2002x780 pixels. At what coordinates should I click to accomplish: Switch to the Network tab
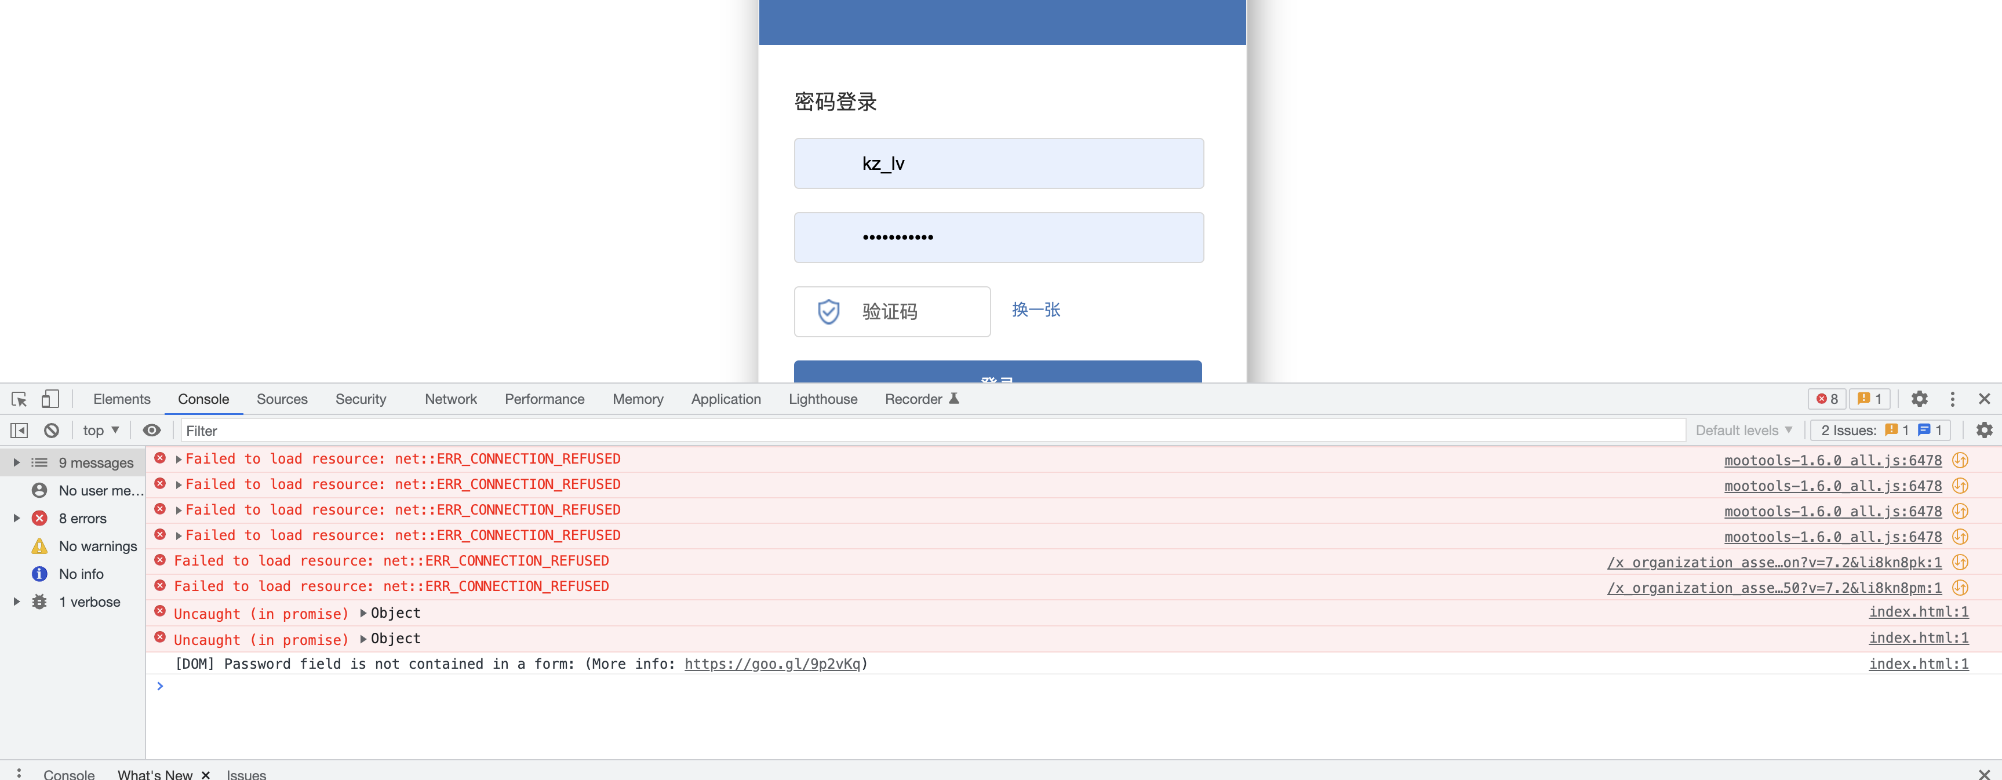pos(450,399)
